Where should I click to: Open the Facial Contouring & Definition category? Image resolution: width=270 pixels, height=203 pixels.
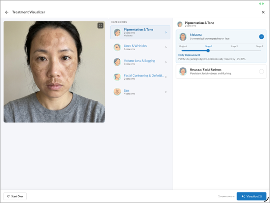(140, 77)
